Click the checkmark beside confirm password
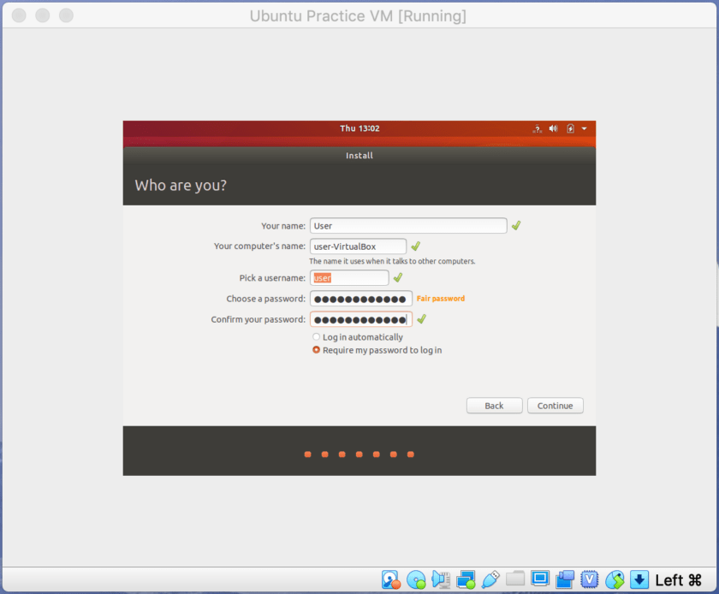 click(422, 318)
